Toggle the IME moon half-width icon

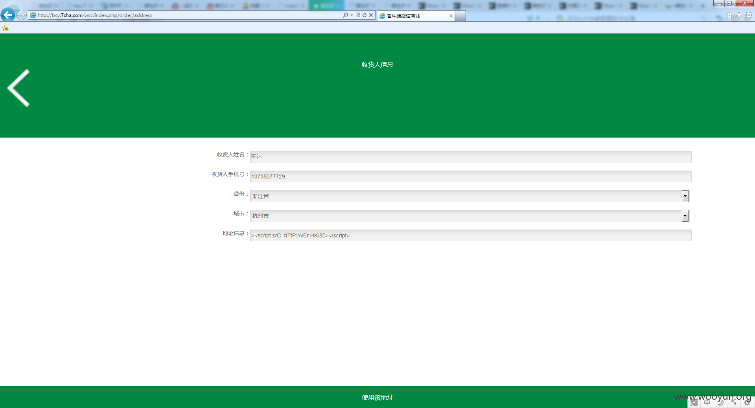721,402
